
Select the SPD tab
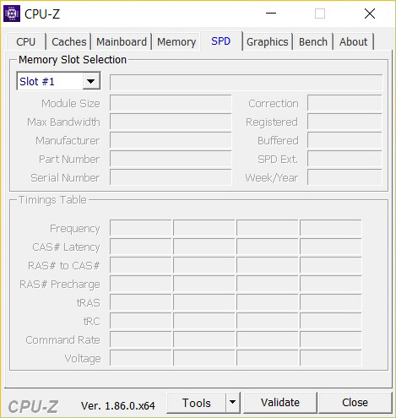coord(221,41)
